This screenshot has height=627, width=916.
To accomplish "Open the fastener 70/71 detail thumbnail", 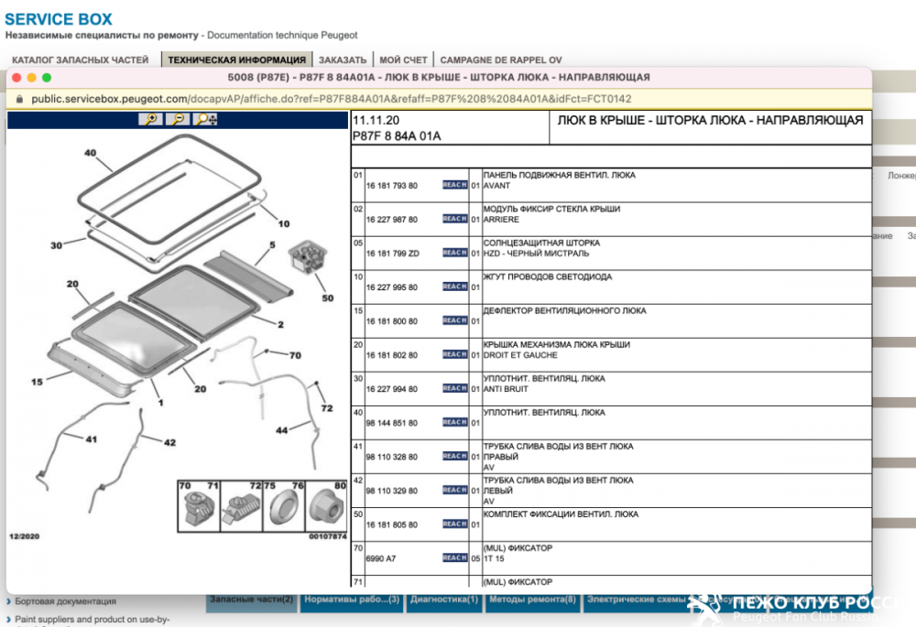I will (199, 506).
